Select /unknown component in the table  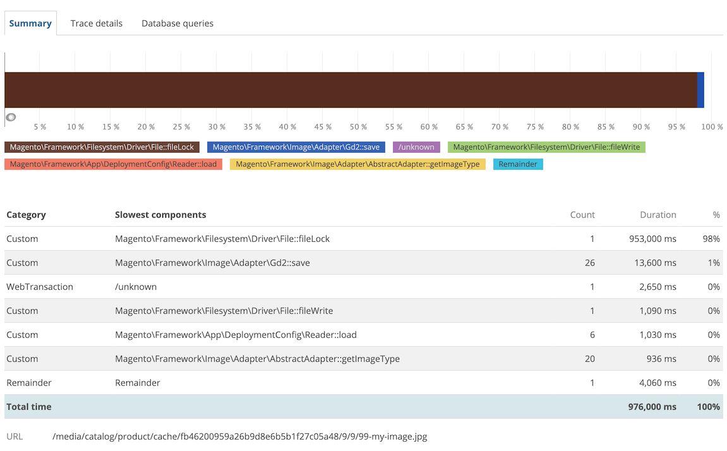pos(136,287)
